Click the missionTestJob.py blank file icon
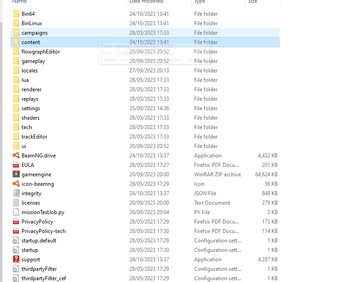 click(x=16, y=212)
